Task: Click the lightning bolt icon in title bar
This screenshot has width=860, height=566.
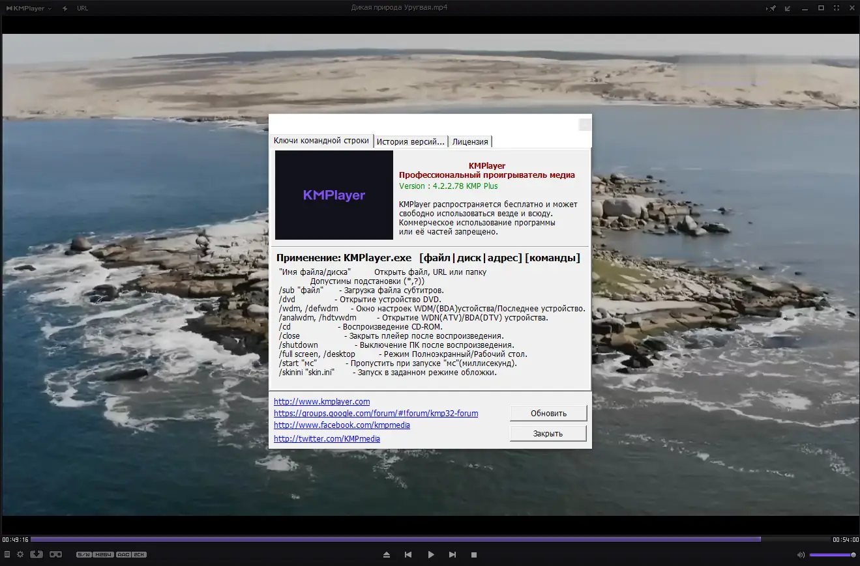Action: pos(65,8)
